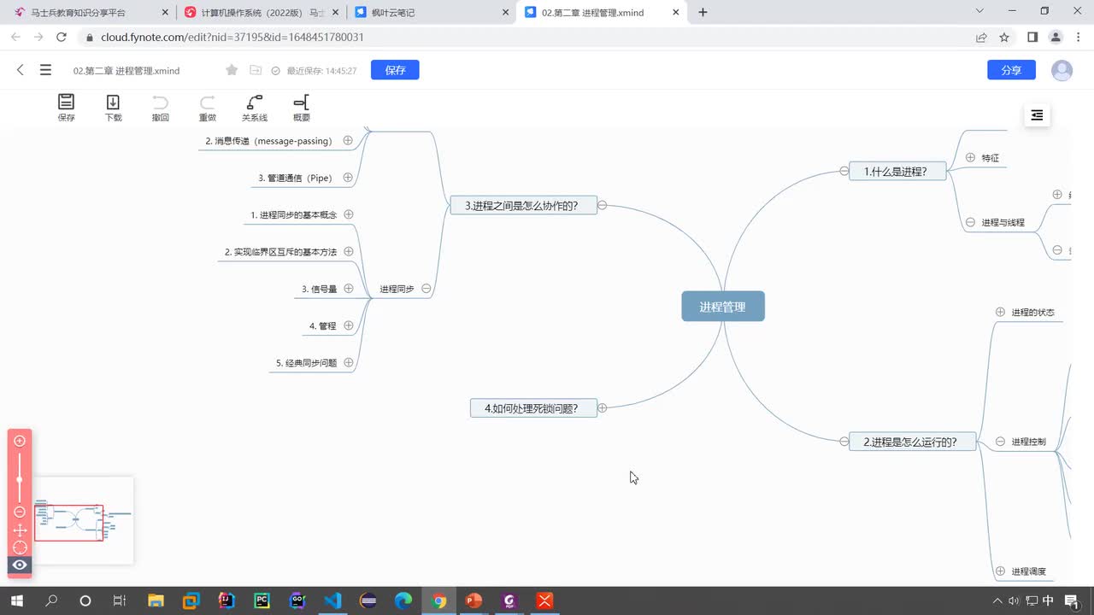Toggle minimap visibility with the eye icon
The width and height of the screenshot is (1094, 615).
20,565
